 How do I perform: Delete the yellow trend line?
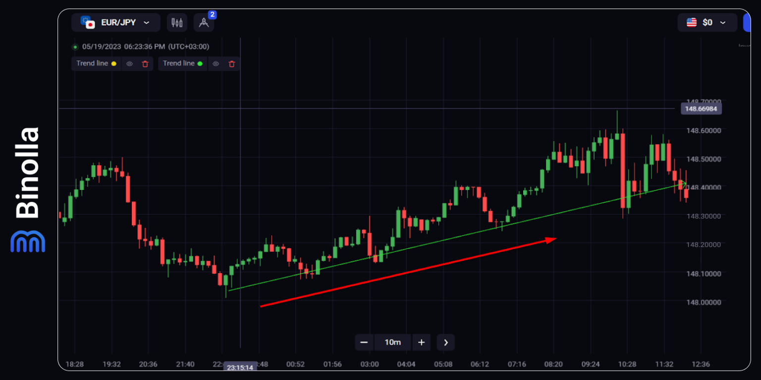pyautogui.click(x=145, y=64)
